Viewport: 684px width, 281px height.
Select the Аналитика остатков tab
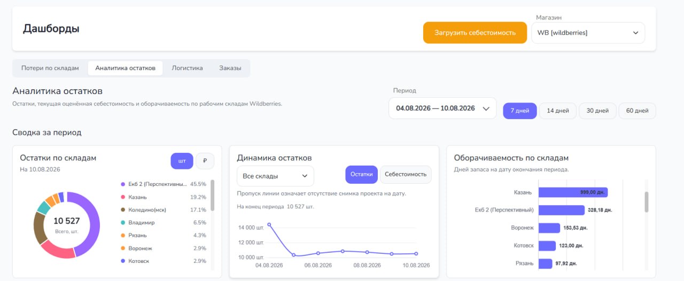pyautogui.click(x=125, y=68)
